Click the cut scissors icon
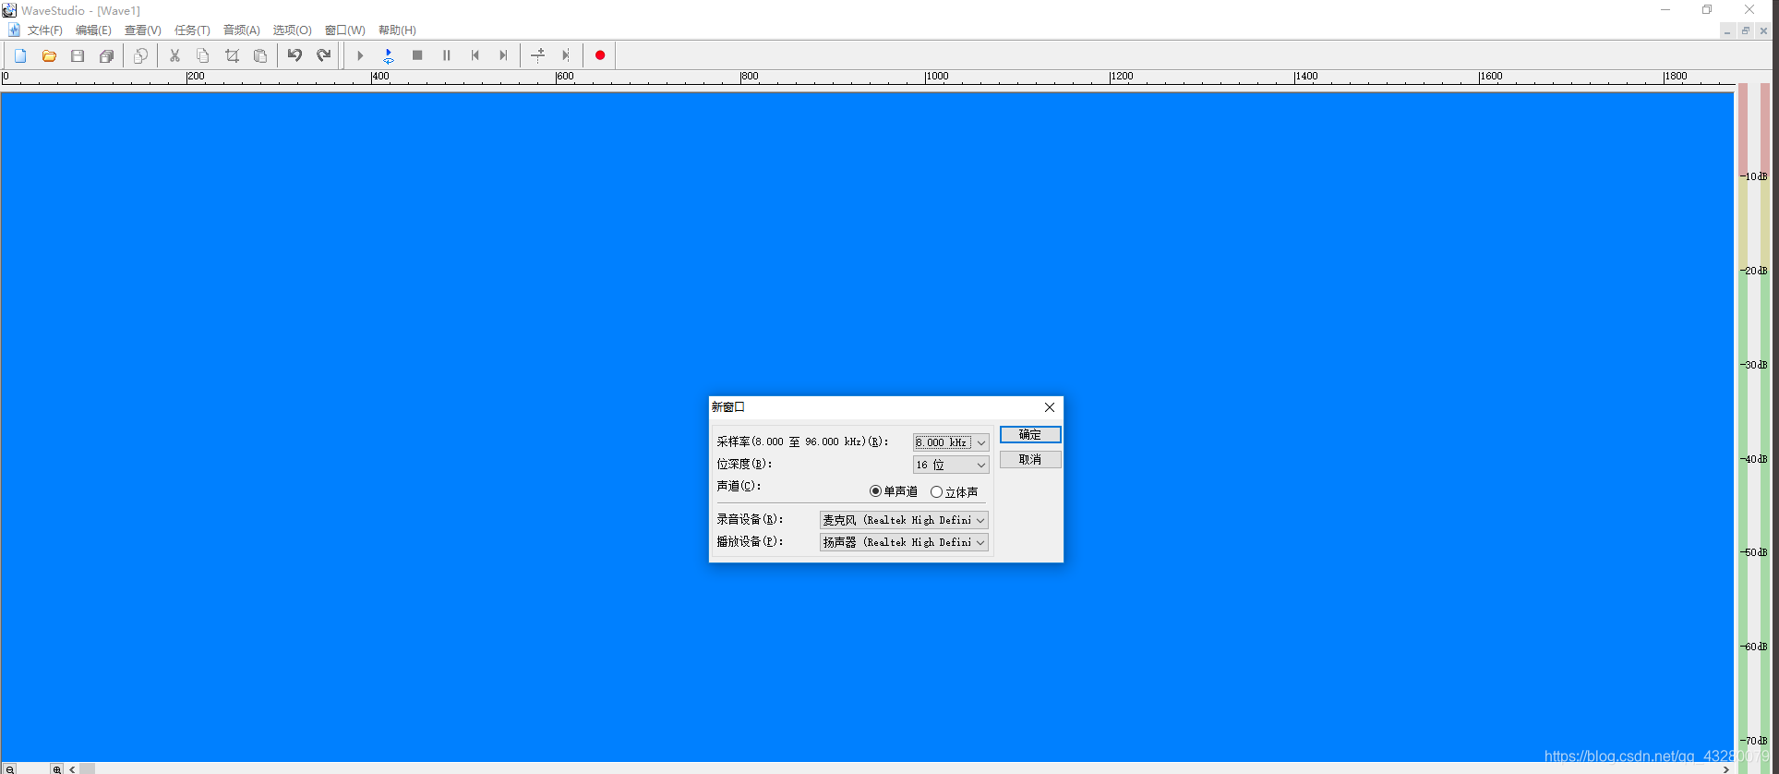Viewport: 1779px width, 774px height. [x=174, y=55]
